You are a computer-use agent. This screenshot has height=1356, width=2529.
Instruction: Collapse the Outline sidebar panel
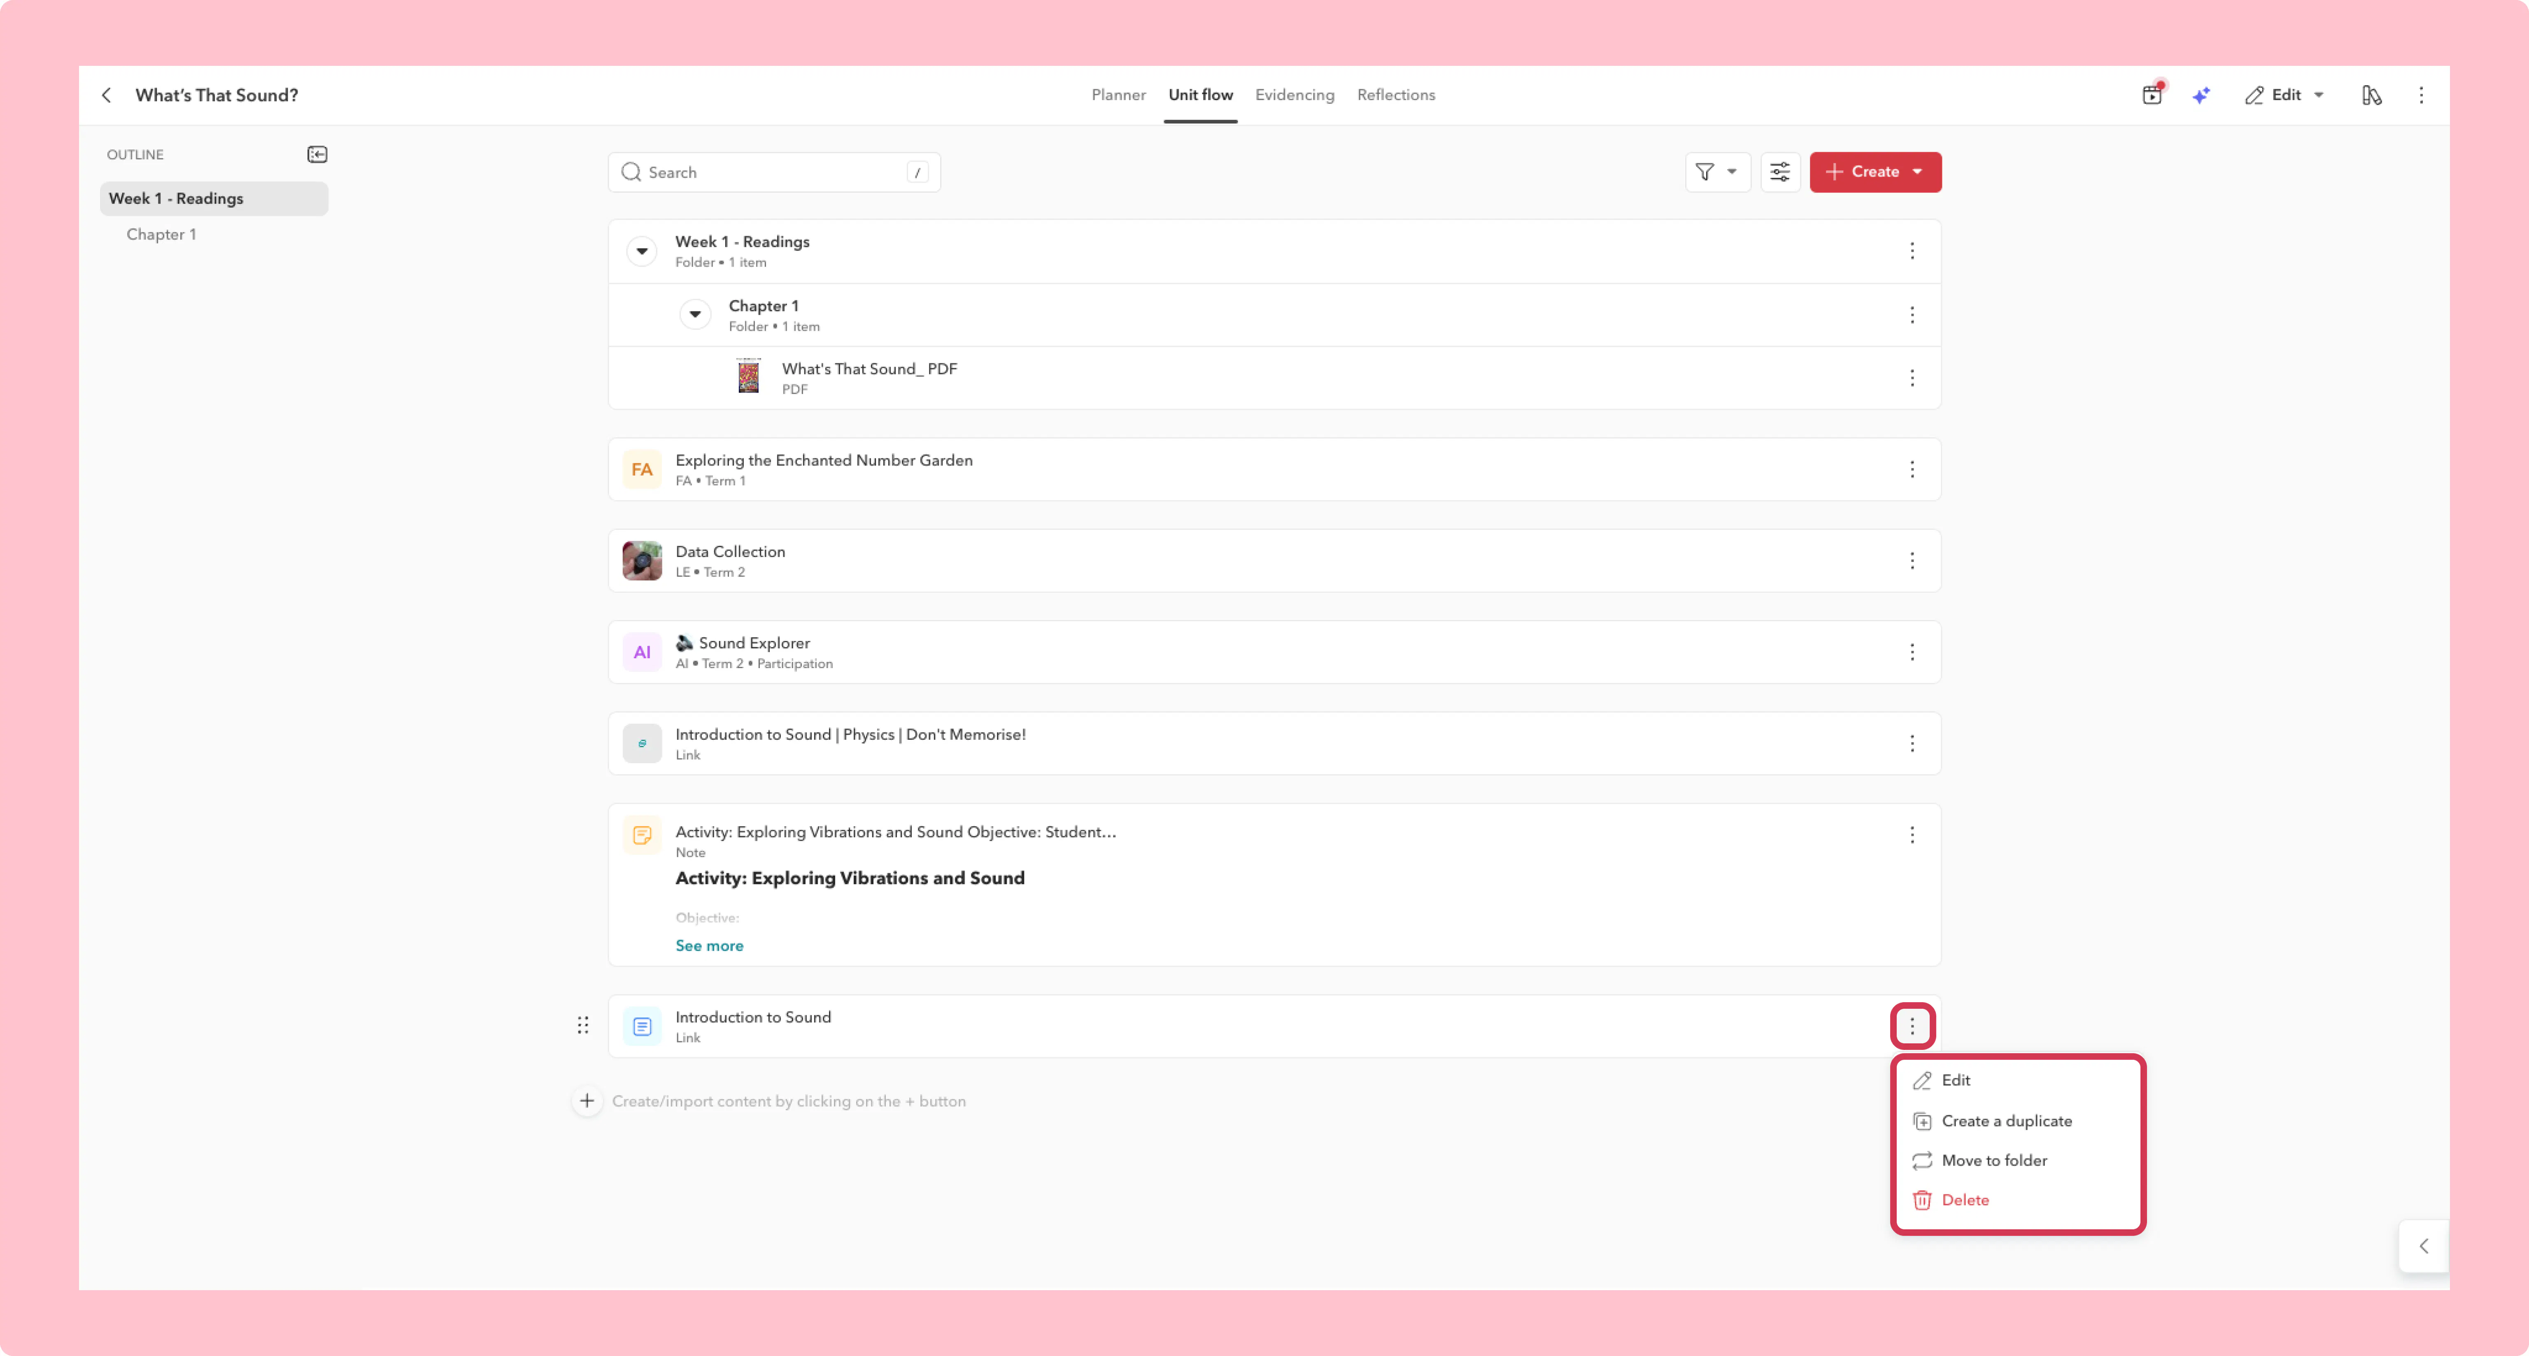317,154
